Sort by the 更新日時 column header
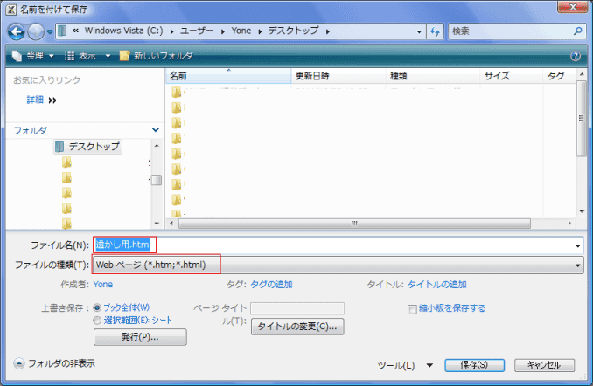The height and width of the screenshot is (386, 593). 338,76
